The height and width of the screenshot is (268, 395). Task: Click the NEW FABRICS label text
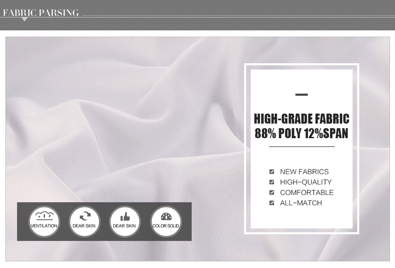click(x=304, y=172)
